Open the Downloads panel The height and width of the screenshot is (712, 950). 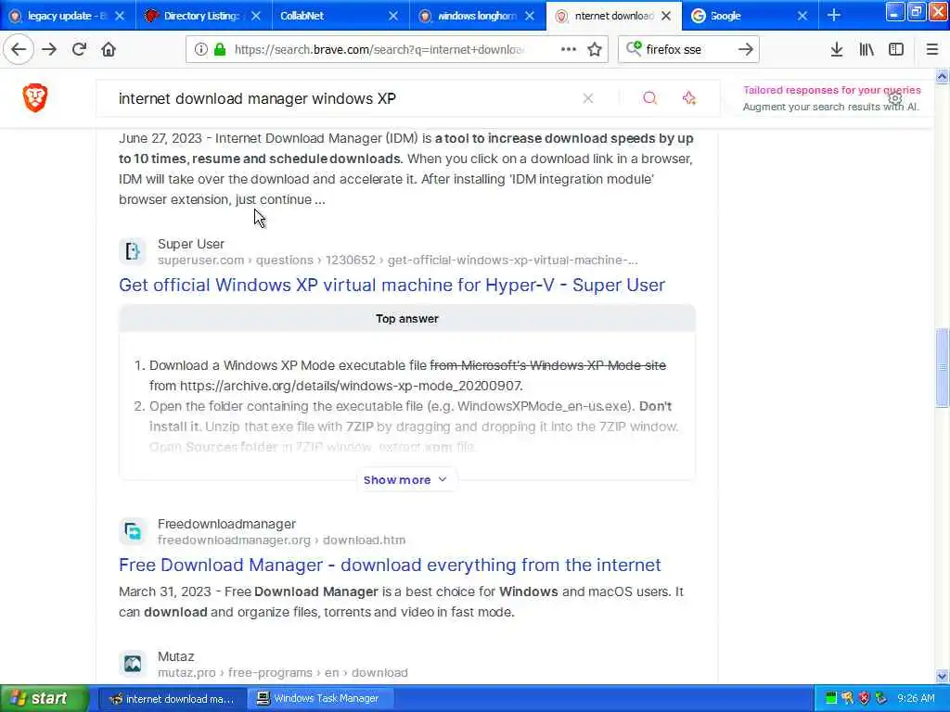point(837,50)
